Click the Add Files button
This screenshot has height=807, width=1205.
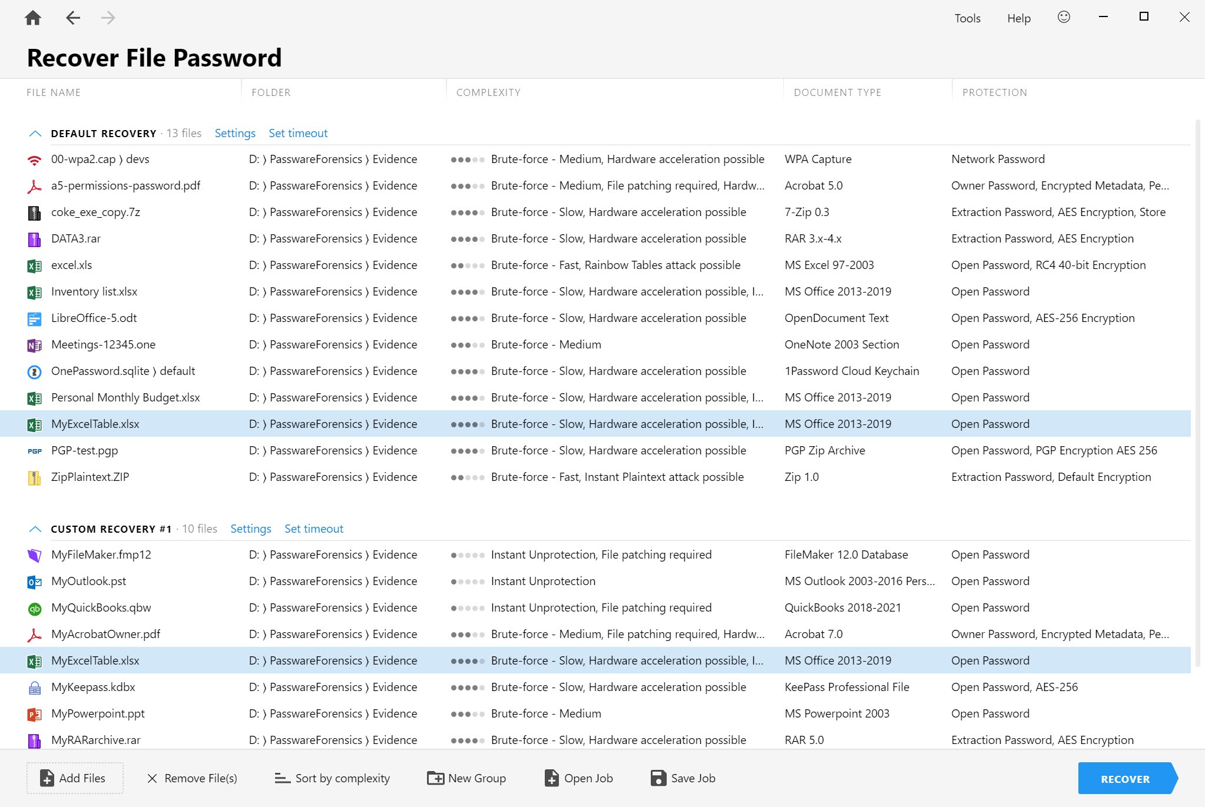(x=75, y=778)
